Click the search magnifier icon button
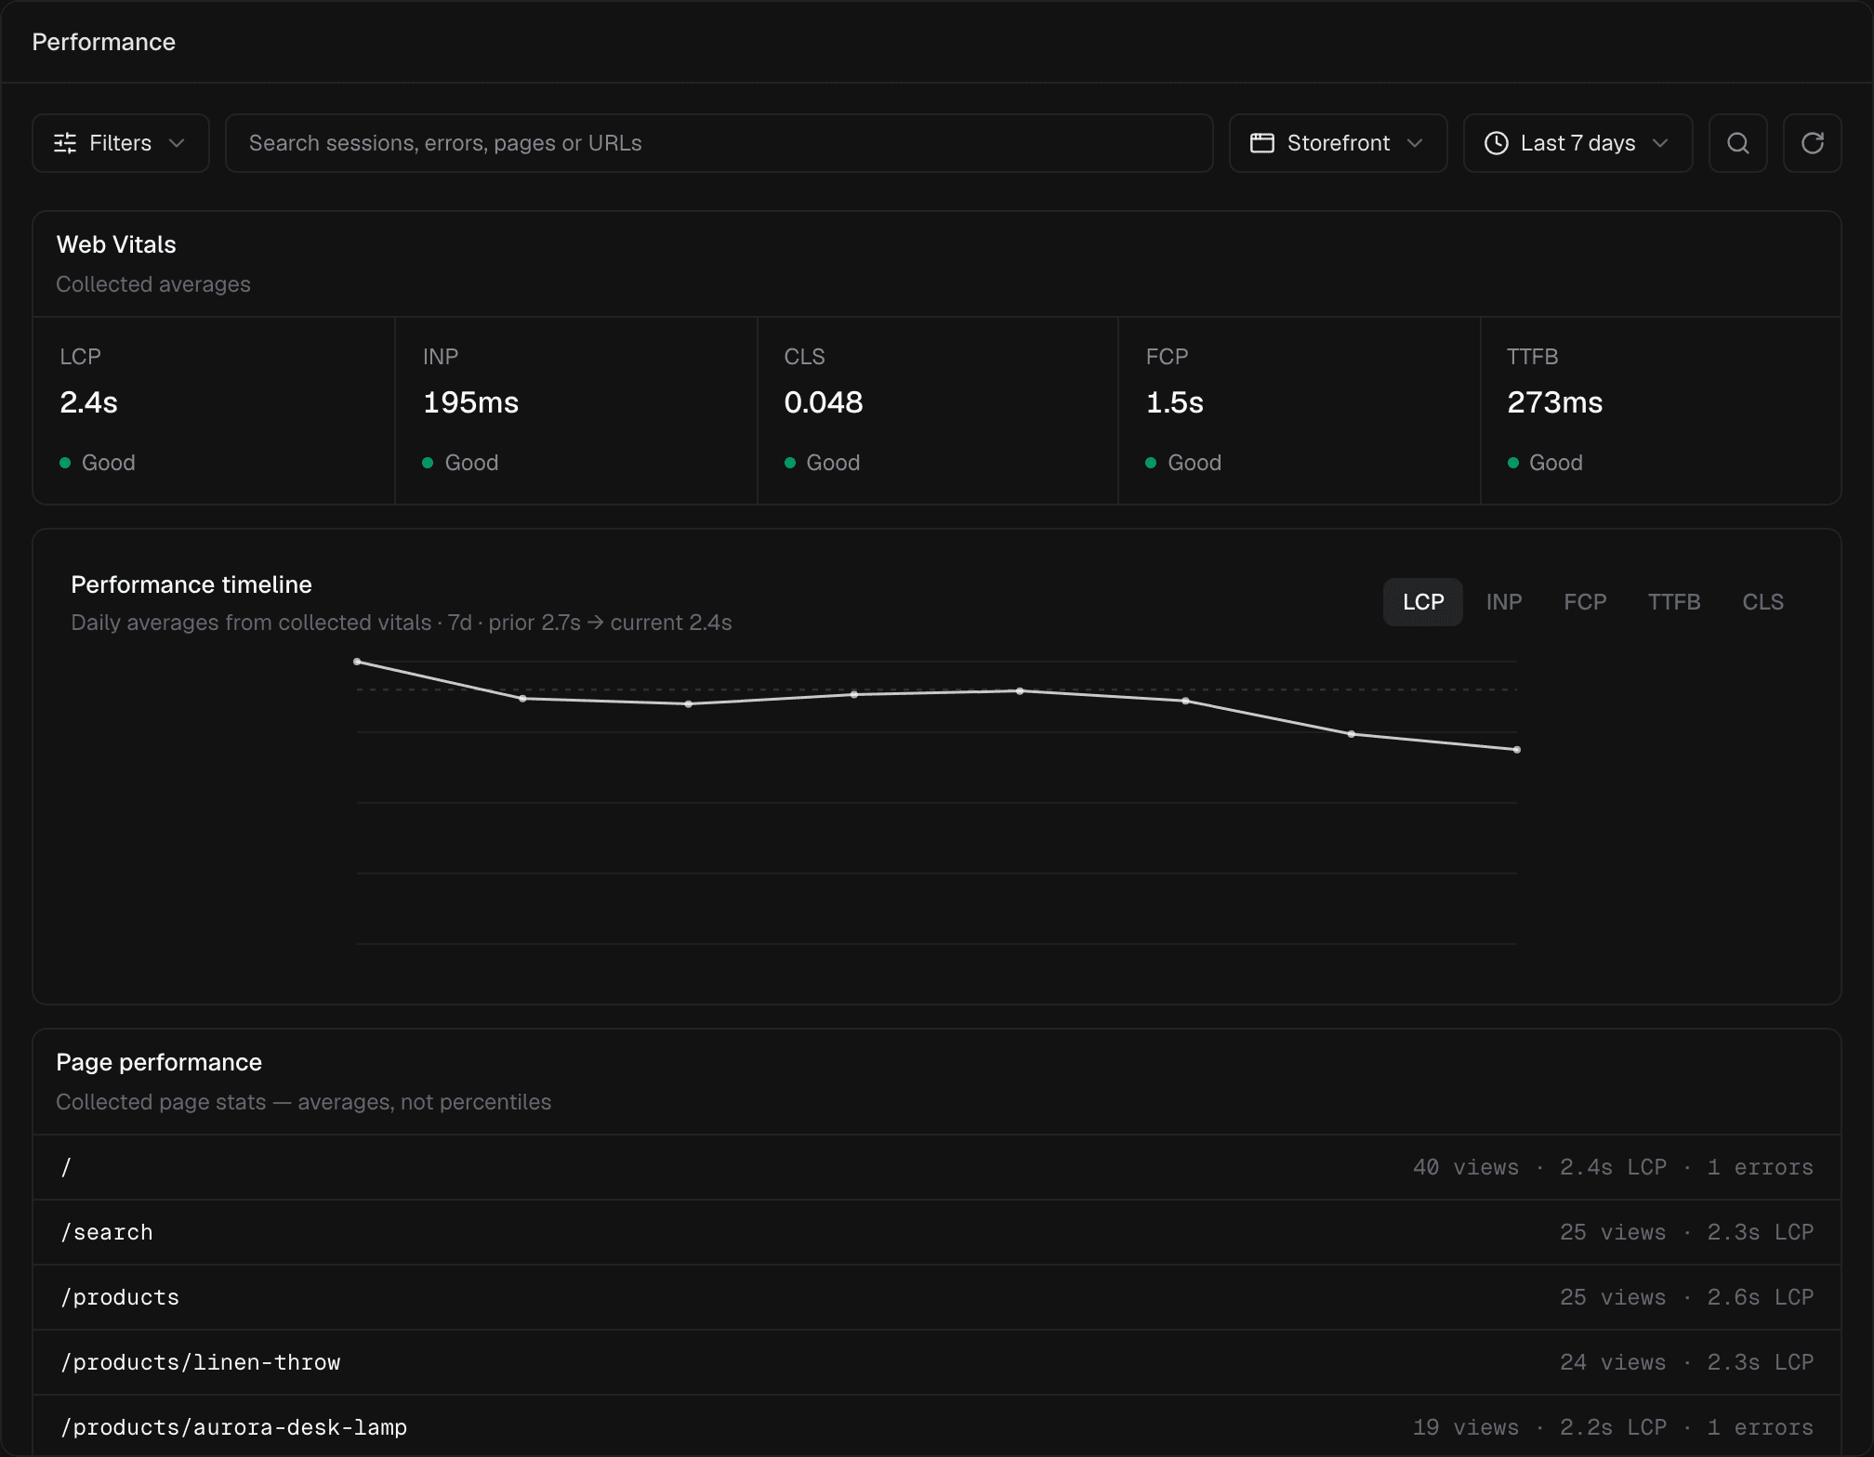Image resolution: width=1874 pixels, height=1457 pixels. point(1737,143)
